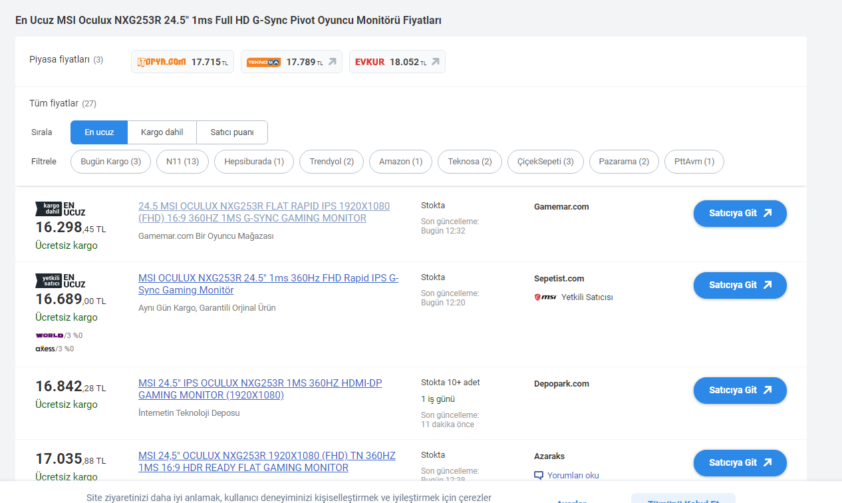Image resolution: width=842 pixels, height=503 pixels.
Task: Sort by En ucuz
Action: [x=99, y=132]
